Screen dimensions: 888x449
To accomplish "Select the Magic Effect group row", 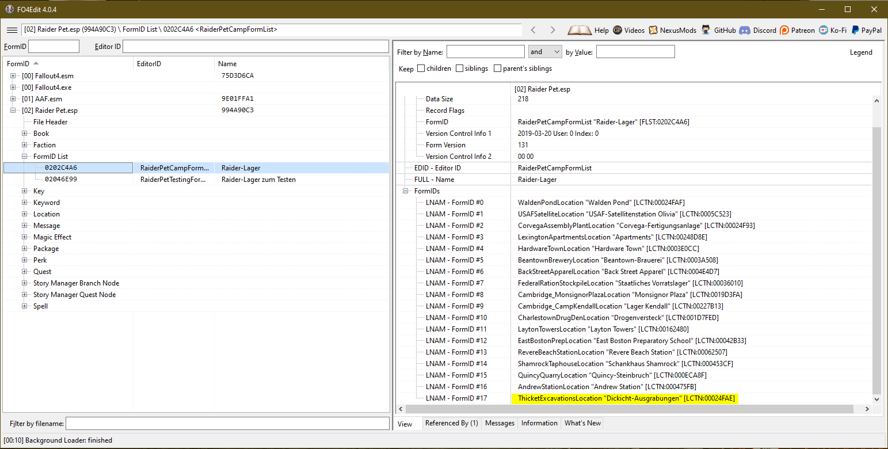I will (x=52, y=237).
